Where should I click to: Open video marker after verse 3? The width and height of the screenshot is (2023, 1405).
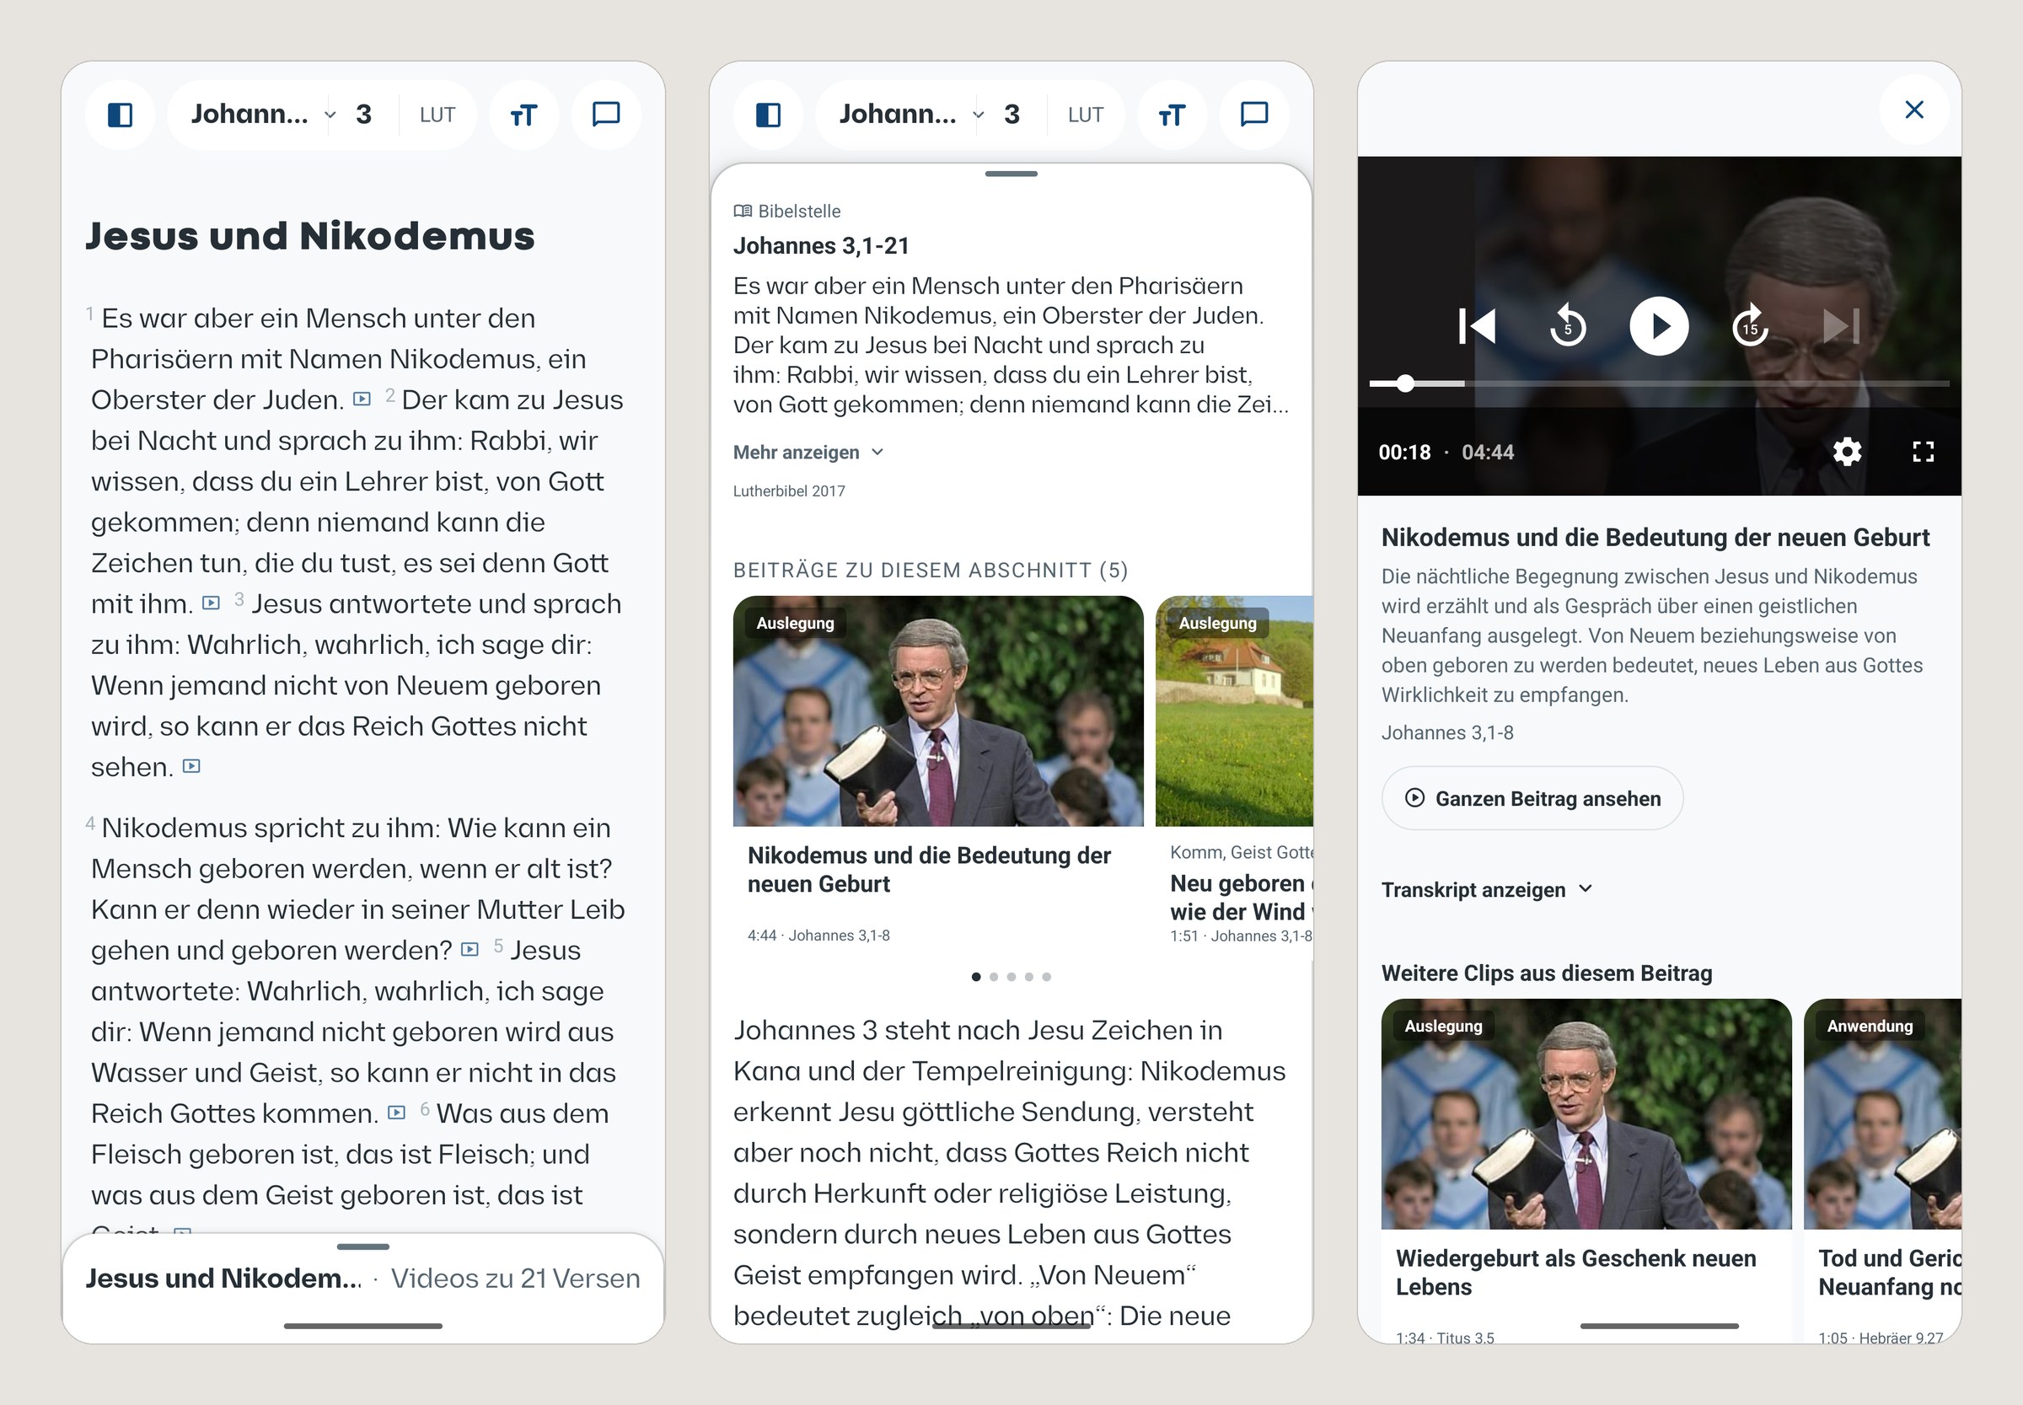pos(191,766)
